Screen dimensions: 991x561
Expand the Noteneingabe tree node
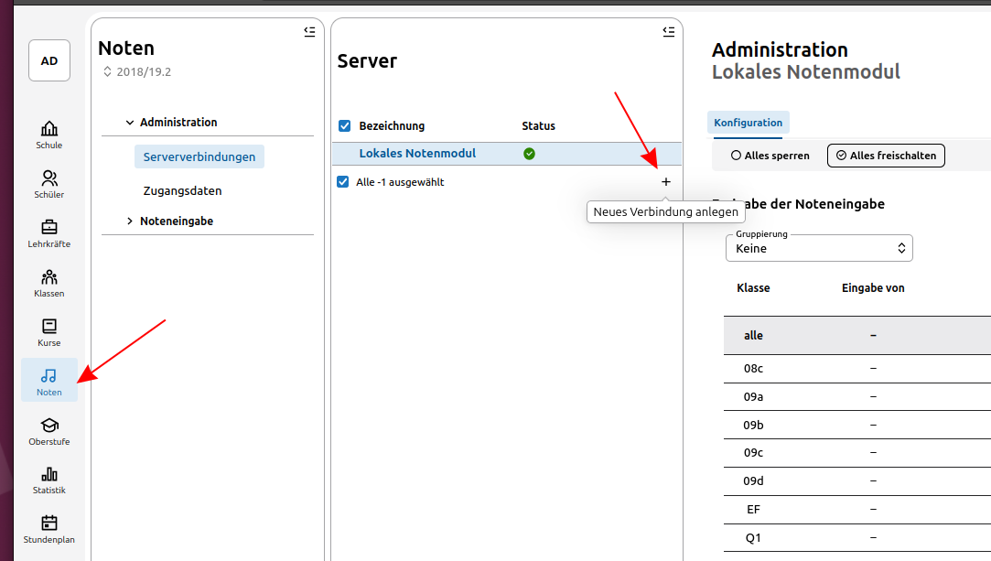[131, 221]
